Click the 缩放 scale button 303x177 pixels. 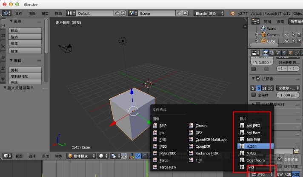pos(25,43)
